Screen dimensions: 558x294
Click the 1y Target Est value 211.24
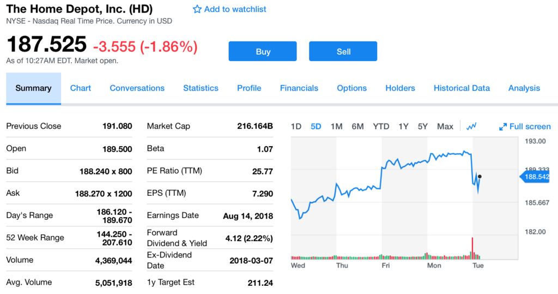click(x=260, y=283)
